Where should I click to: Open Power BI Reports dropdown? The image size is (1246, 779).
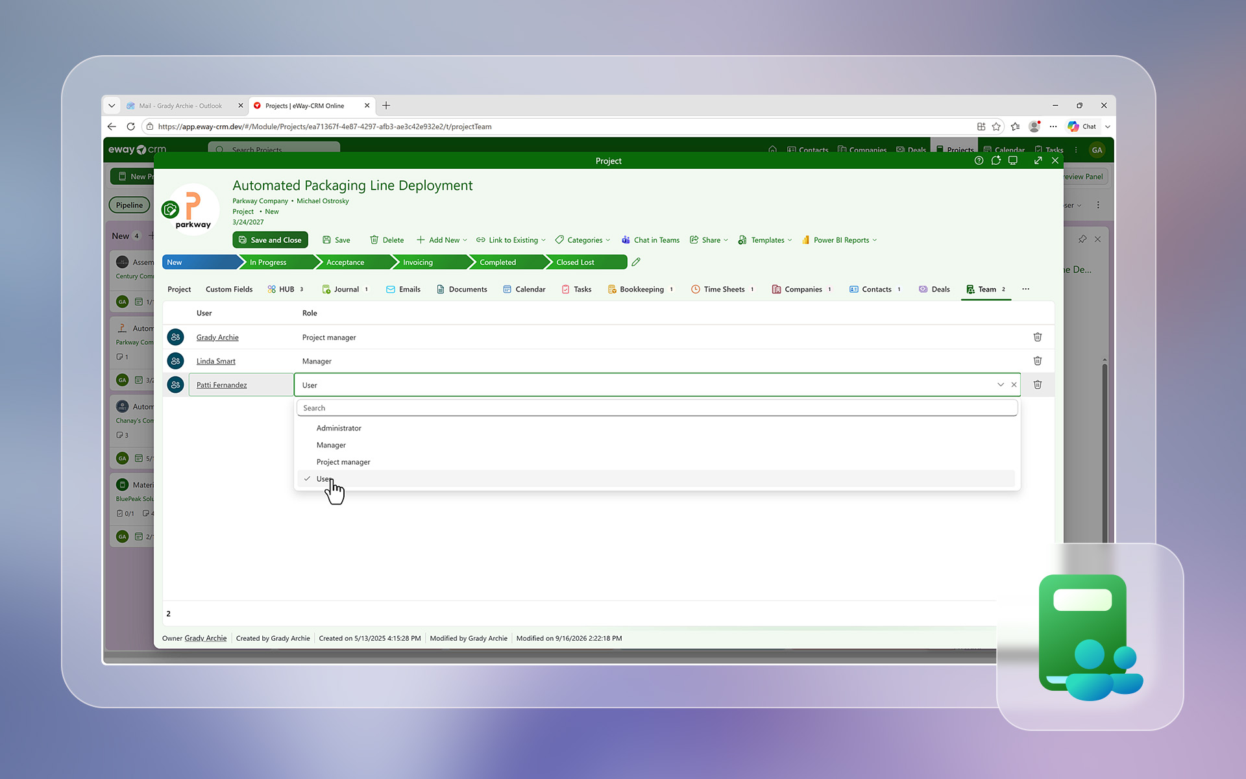pyautogui.click(x=839, y=240)
